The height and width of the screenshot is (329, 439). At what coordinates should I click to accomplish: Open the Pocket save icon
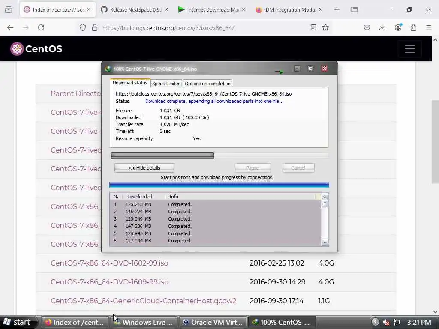point(367,27)
